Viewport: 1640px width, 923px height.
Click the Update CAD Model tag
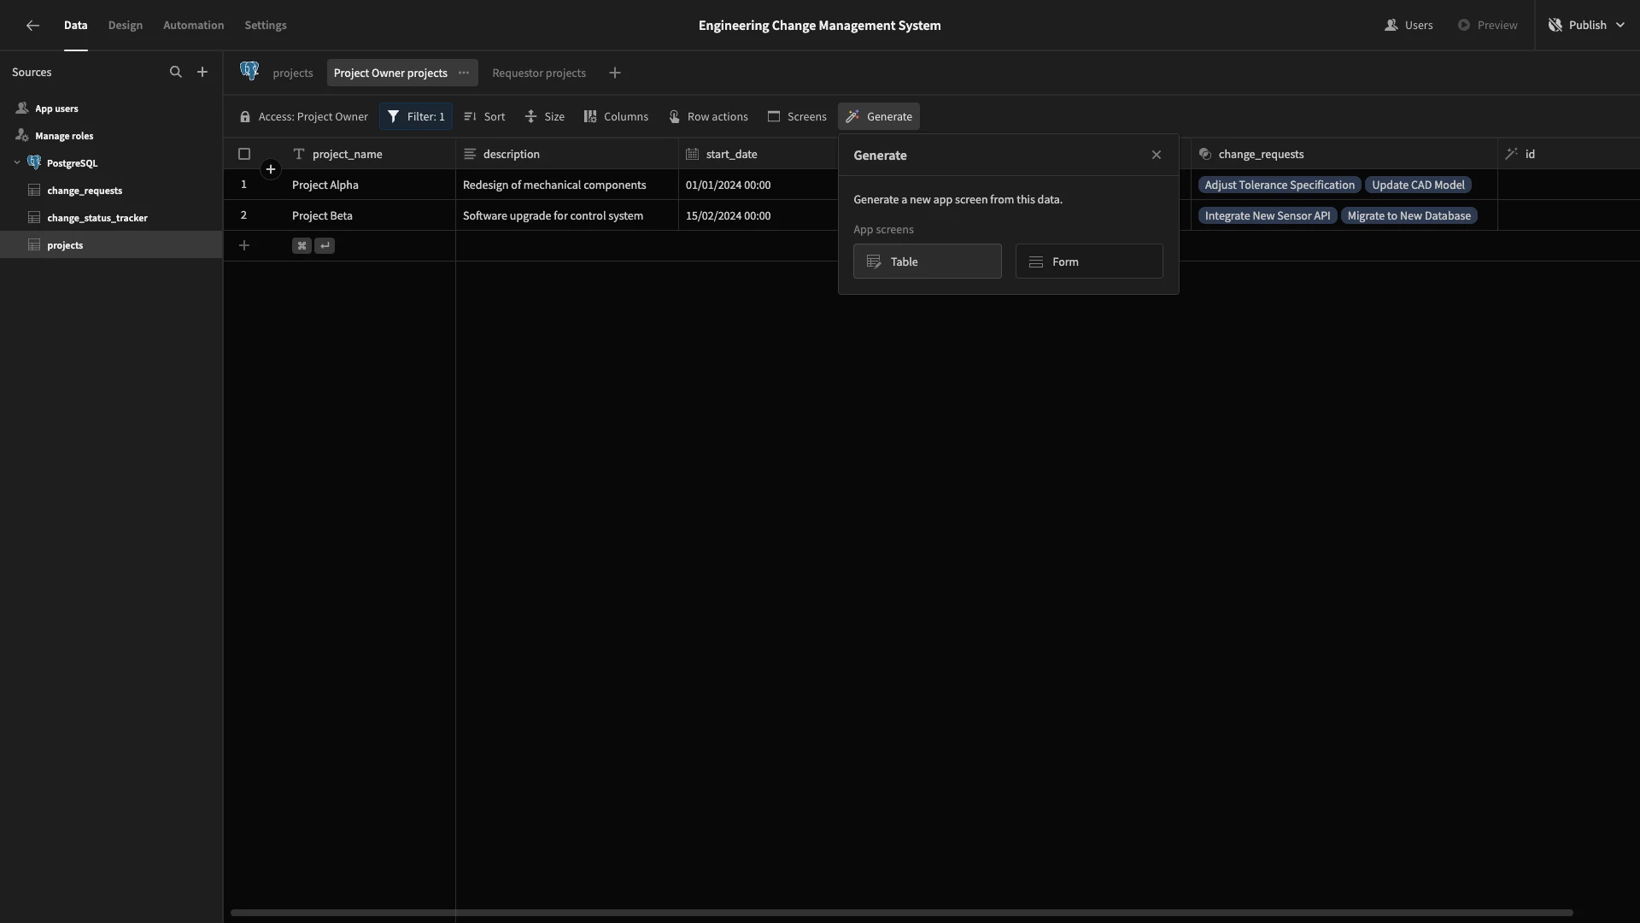tap(1418, 185)
